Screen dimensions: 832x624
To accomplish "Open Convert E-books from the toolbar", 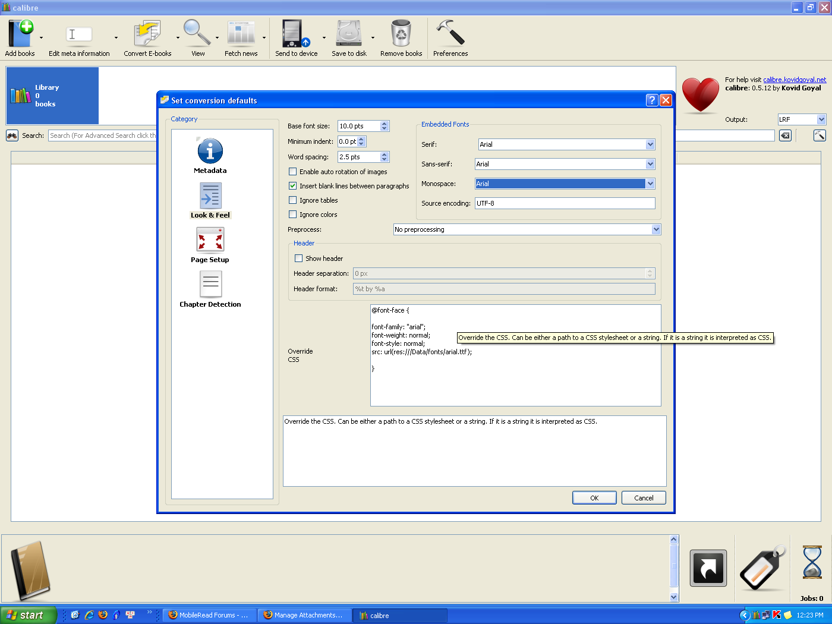I will tap(147, 34).
